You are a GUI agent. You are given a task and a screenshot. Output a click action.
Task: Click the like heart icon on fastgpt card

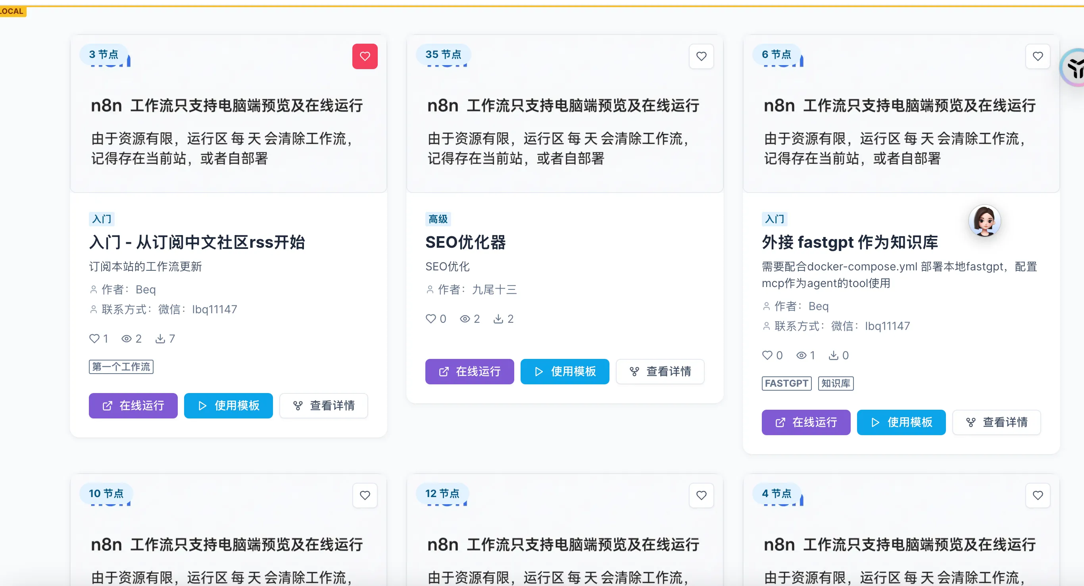tap(767, 355)
